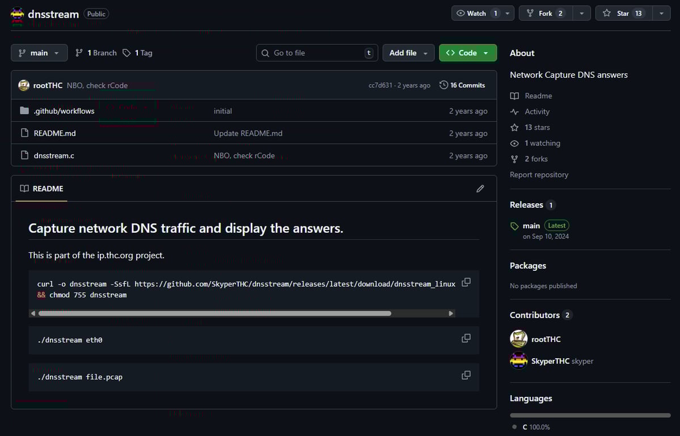Viewport: 680px width, 436px height.
Task: Click the C language color bar
Action: pyautogui.click(x=590, y=415)
